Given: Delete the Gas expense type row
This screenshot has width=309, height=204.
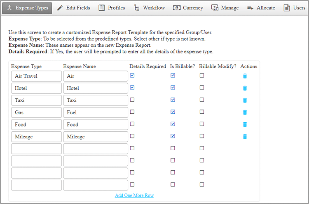Looking at the screenshot, I should tap(245, 112).
